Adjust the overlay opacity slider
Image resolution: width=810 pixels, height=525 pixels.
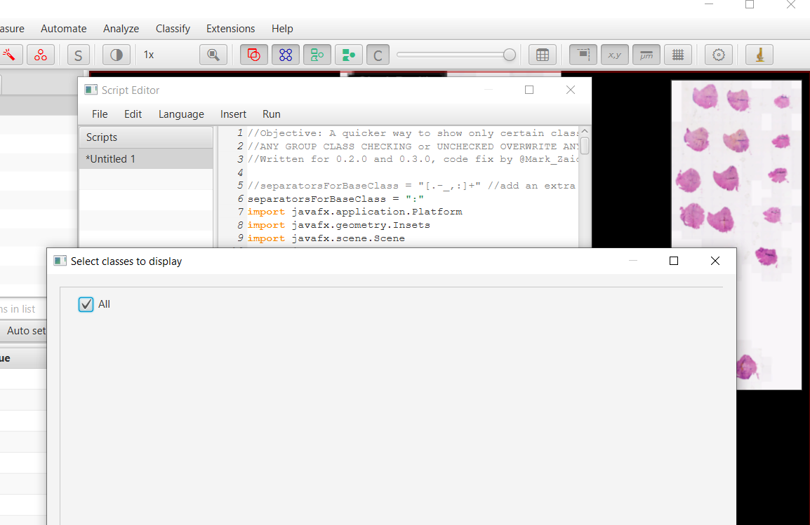click(456, 54)
